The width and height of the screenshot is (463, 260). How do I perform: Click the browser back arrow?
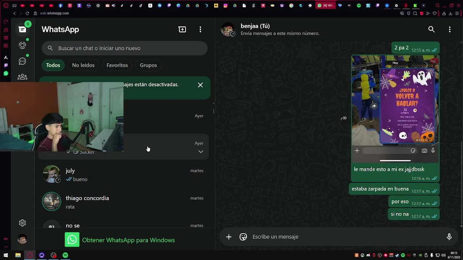tap(14, 13)
